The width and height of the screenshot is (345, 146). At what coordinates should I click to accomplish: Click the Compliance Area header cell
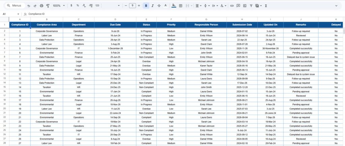pos(46,25)
